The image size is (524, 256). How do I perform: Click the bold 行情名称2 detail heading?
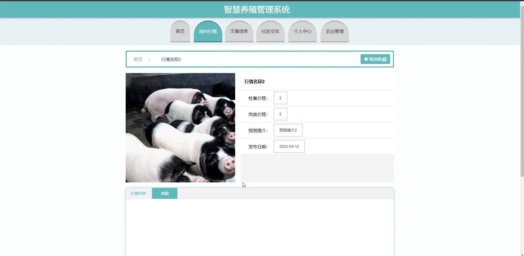(x=255, y=81)
